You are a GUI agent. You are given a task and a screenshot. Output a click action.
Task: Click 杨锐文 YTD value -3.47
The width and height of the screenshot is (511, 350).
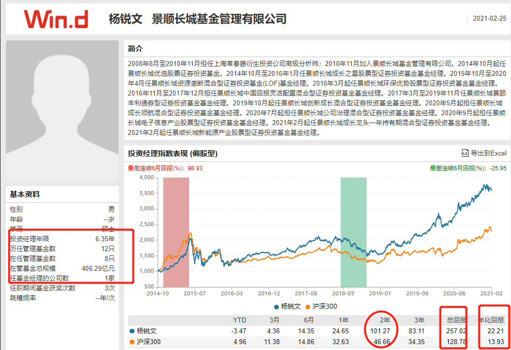238,331
